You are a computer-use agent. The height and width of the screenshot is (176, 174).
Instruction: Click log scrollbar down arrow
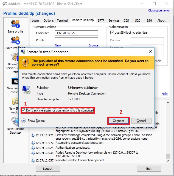168,161
